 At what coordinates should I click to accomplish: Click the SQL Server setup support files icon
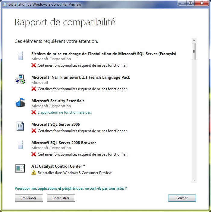click(x=20, y=55)
